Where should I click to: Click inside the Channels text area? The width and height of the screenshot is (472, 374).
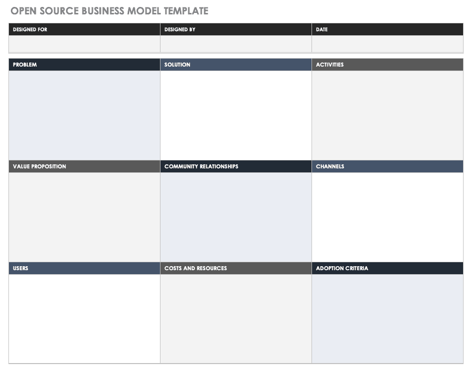(x=388, y=217)
